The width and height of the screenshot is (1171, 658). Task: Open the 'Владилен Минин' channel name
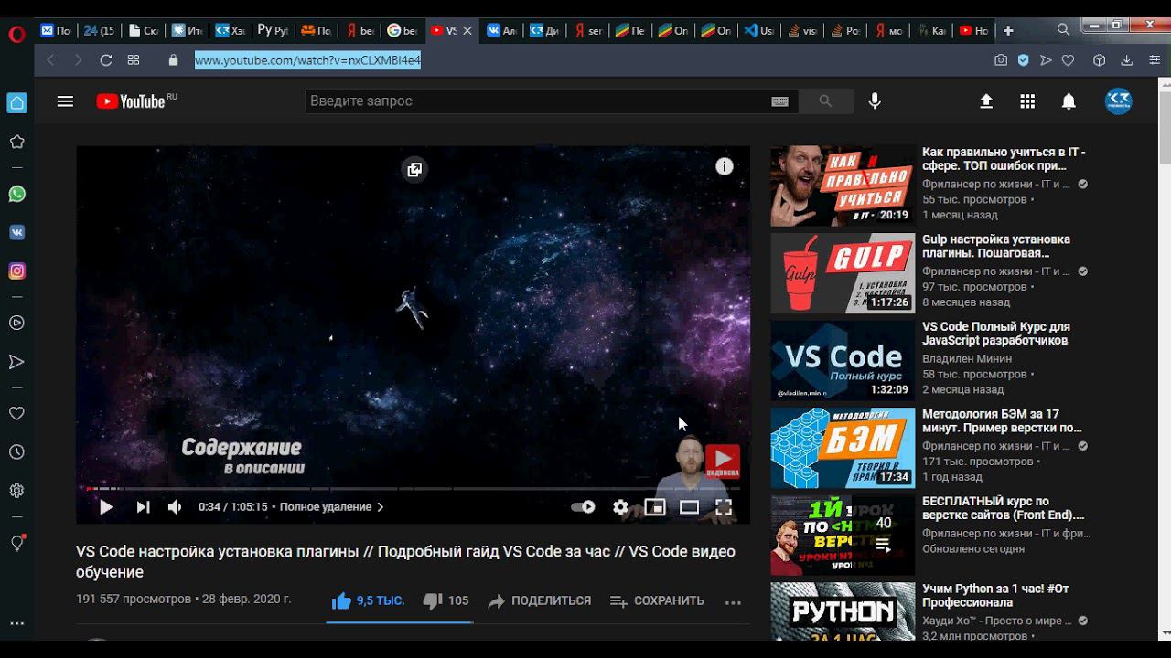967,359
